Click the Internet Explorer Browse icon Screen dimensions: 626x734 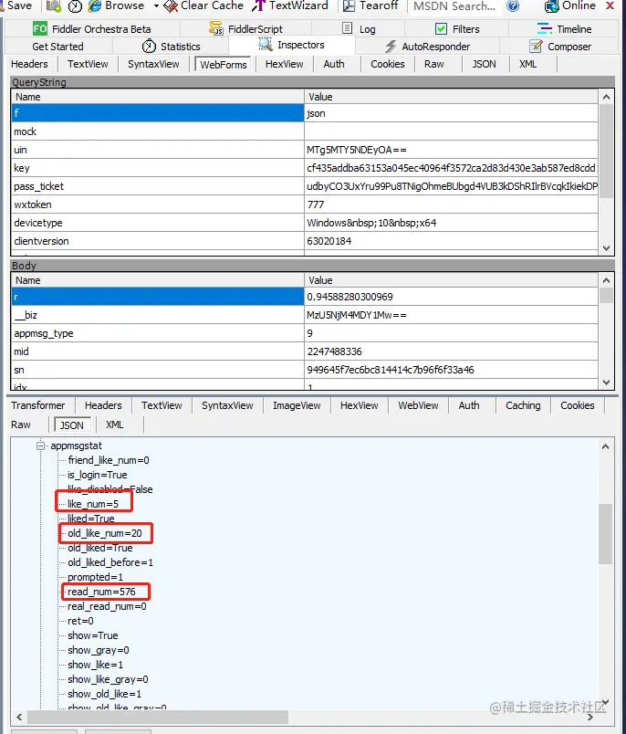tap(95, 5)
